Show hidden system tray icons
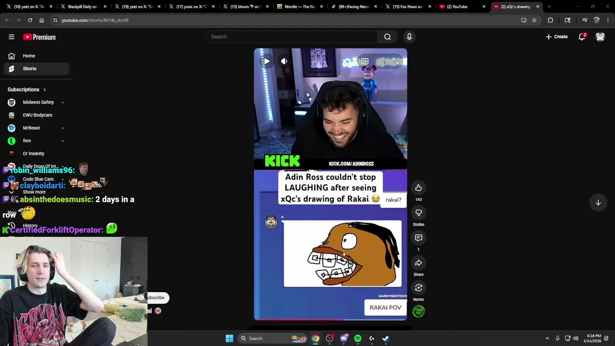This screenshot has height=346, width=615. [x=547, y=338]
